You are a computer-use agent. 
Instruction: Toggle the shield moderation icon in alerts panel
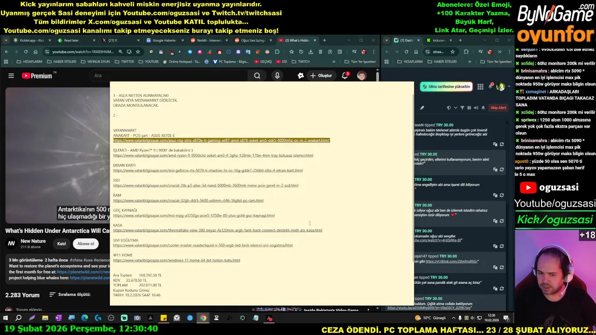[x=449, y=108]
